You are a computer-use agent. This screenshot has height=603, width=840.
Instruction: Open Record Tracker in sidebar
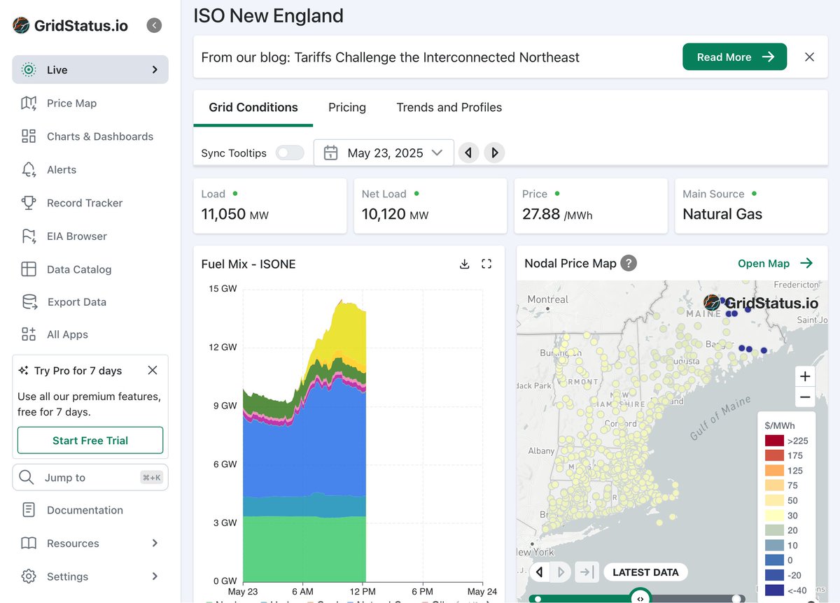90,203
